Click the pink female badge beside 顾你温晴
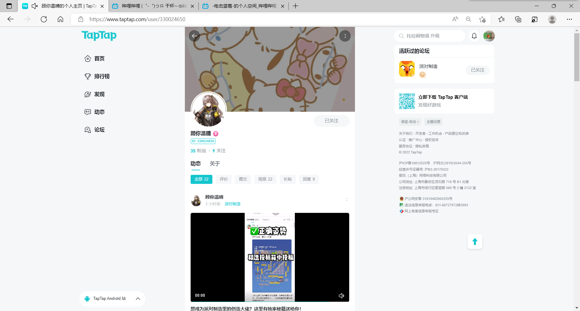 [x=216, y=133]
